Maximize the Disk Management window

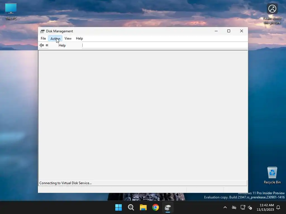(x=229, y=31)
